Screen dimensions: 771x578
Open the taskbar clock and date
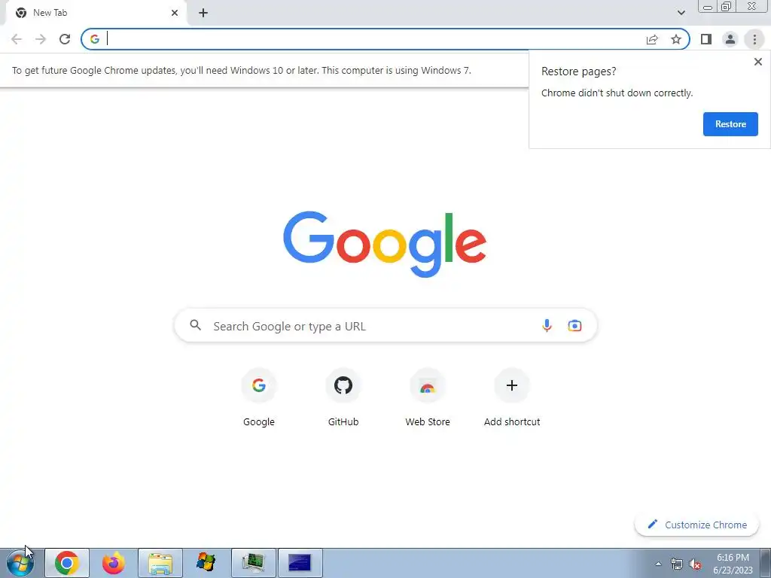[x=733, y=564]
